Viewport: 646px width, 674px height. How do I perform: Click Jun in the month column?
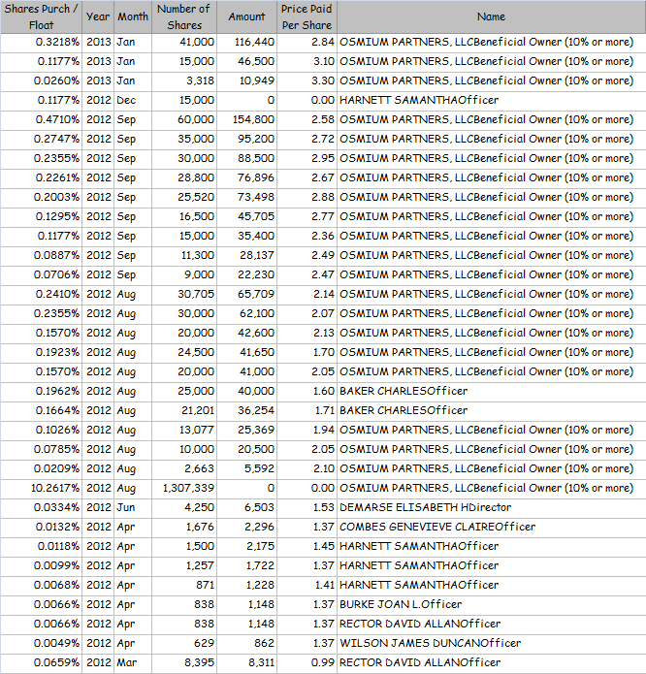click(x=133, y=507)
